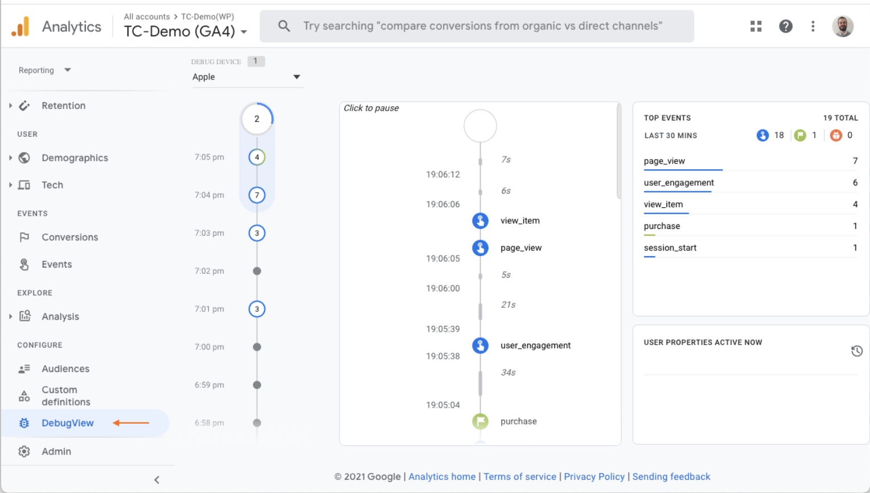Expand the Demographics section arrow
Image resolution: width=870 pixels, height=493 pixels.
point(10,158)
